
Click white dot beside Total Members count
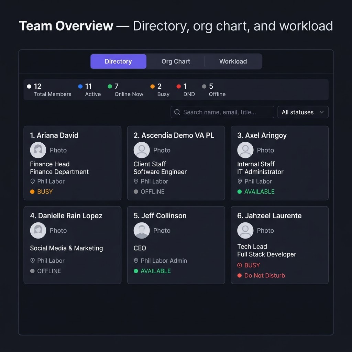(x=29, y=86)
